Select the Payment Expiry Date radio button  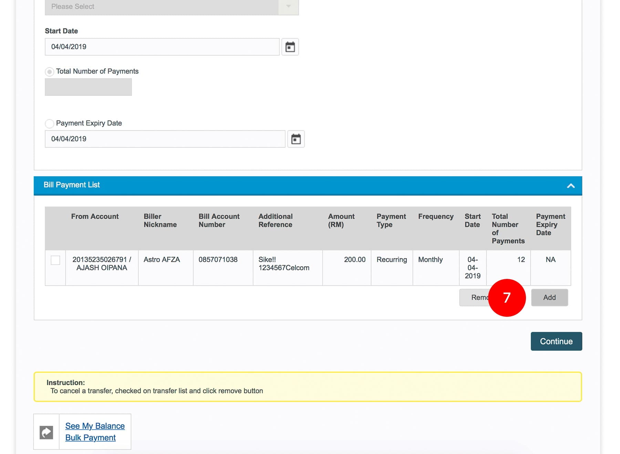pyautogui.click(x=50, y=123)
